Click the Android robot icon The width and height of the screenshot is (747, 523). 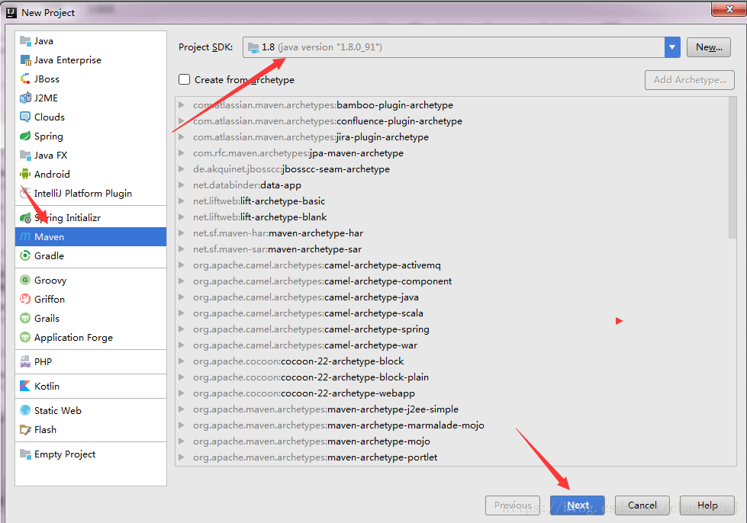pyautogui.click(x=25, y=174)
